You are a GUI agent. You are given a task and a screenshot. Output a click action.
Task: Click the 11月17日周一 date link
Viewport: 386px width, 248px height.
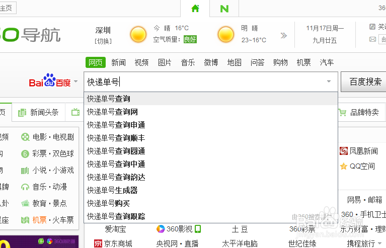tap(325, 28)
